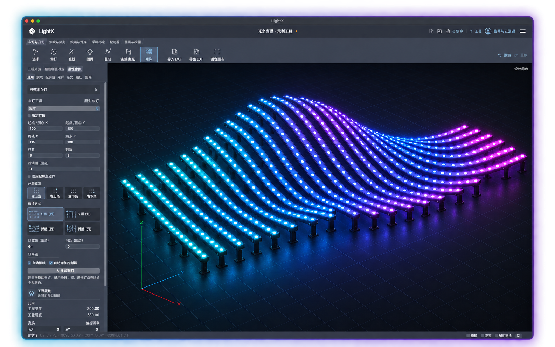Open the hamburger menu in the header
Viewport: 555px width, 347px height.
coord(523,31)
